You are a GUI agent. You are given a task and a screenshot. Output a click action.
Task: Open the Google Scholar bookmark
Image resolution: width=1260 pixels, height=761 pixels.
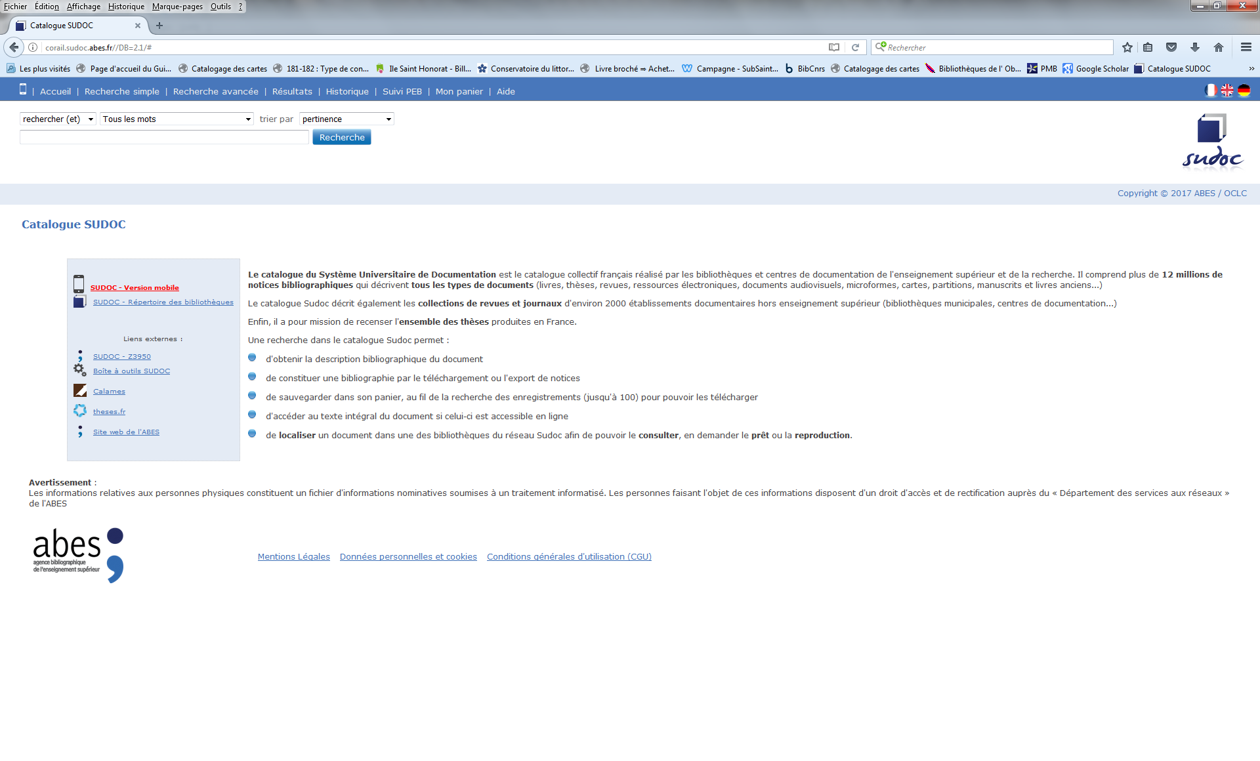pos(1096,68)
